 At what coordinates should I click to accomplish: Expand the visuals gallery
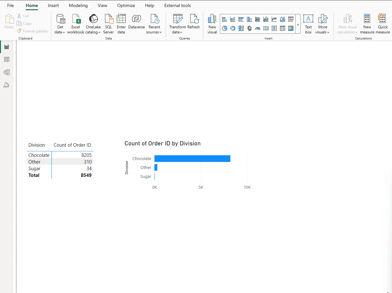pyautogui.click(x=298, y=24)
